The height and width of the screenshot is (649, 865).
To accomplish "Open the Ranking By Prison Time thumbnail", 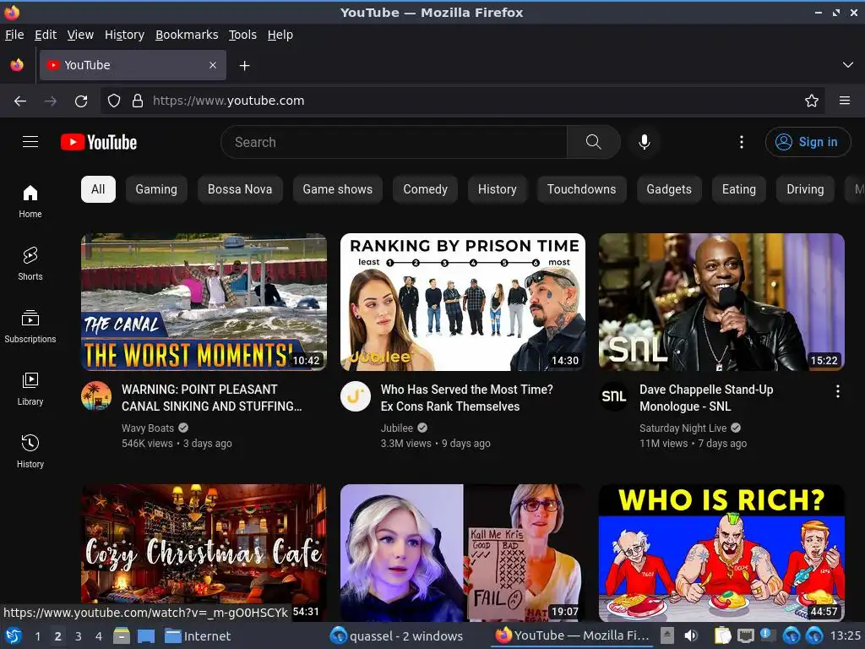I will pyautogui.click(x=463, y=302).
